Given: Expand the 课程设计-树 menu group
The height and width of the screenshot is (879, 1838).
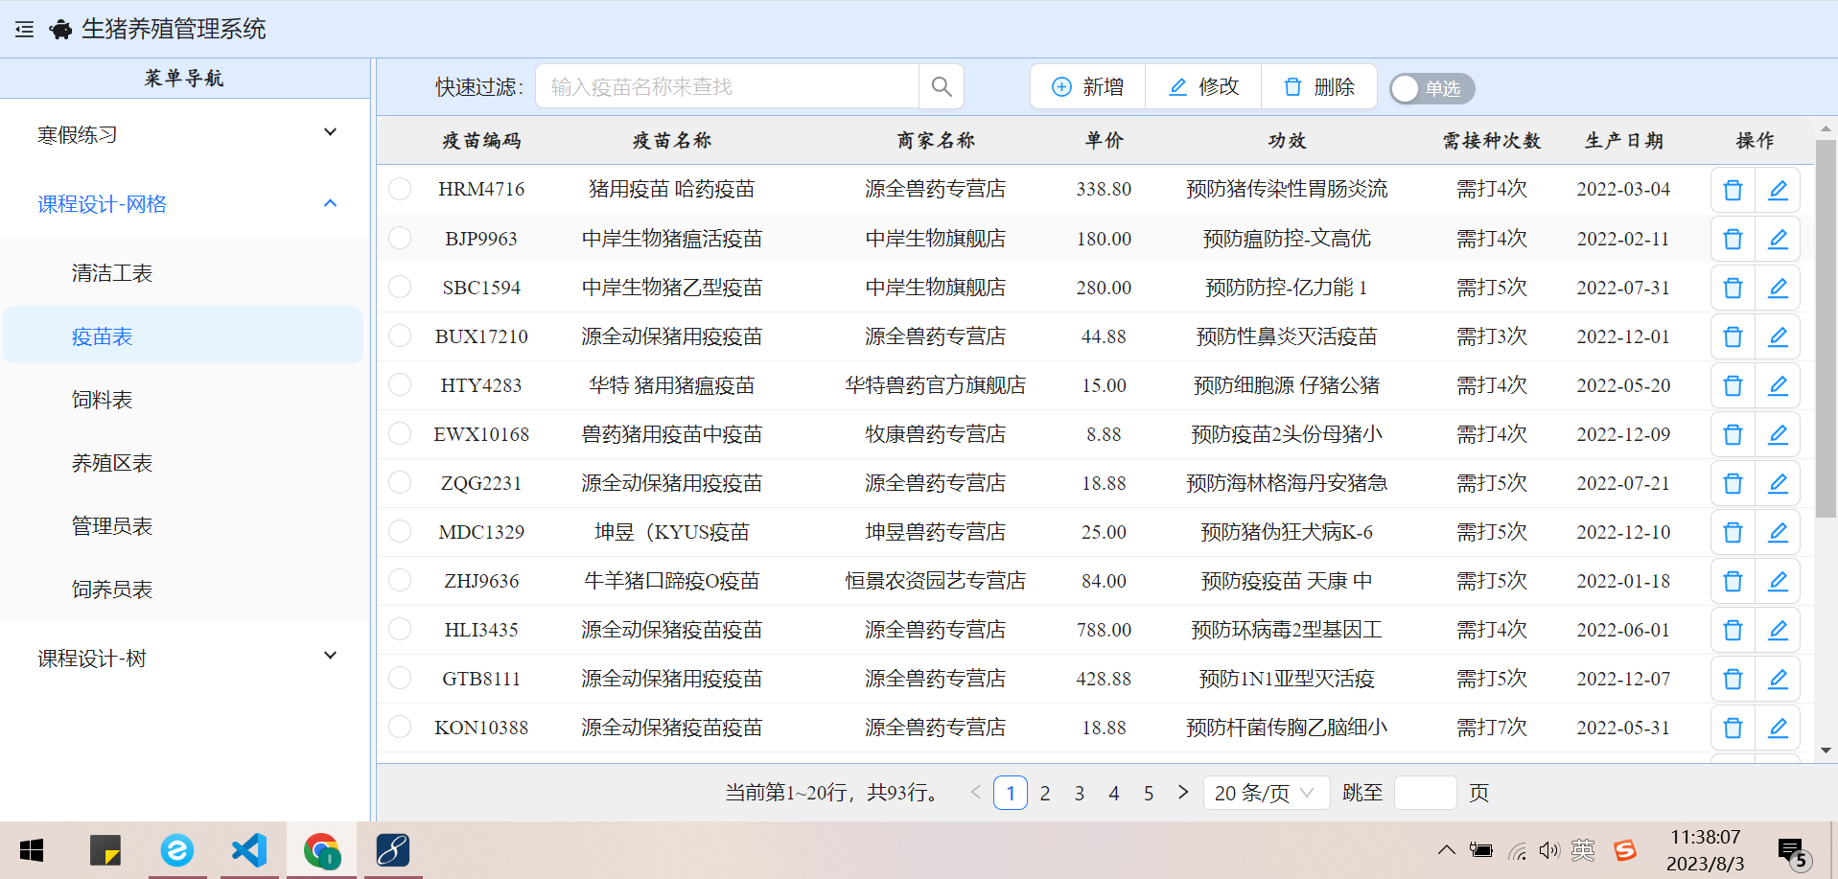Looking at the screenshot, I should pyautogui.click(x=184, y=658).
